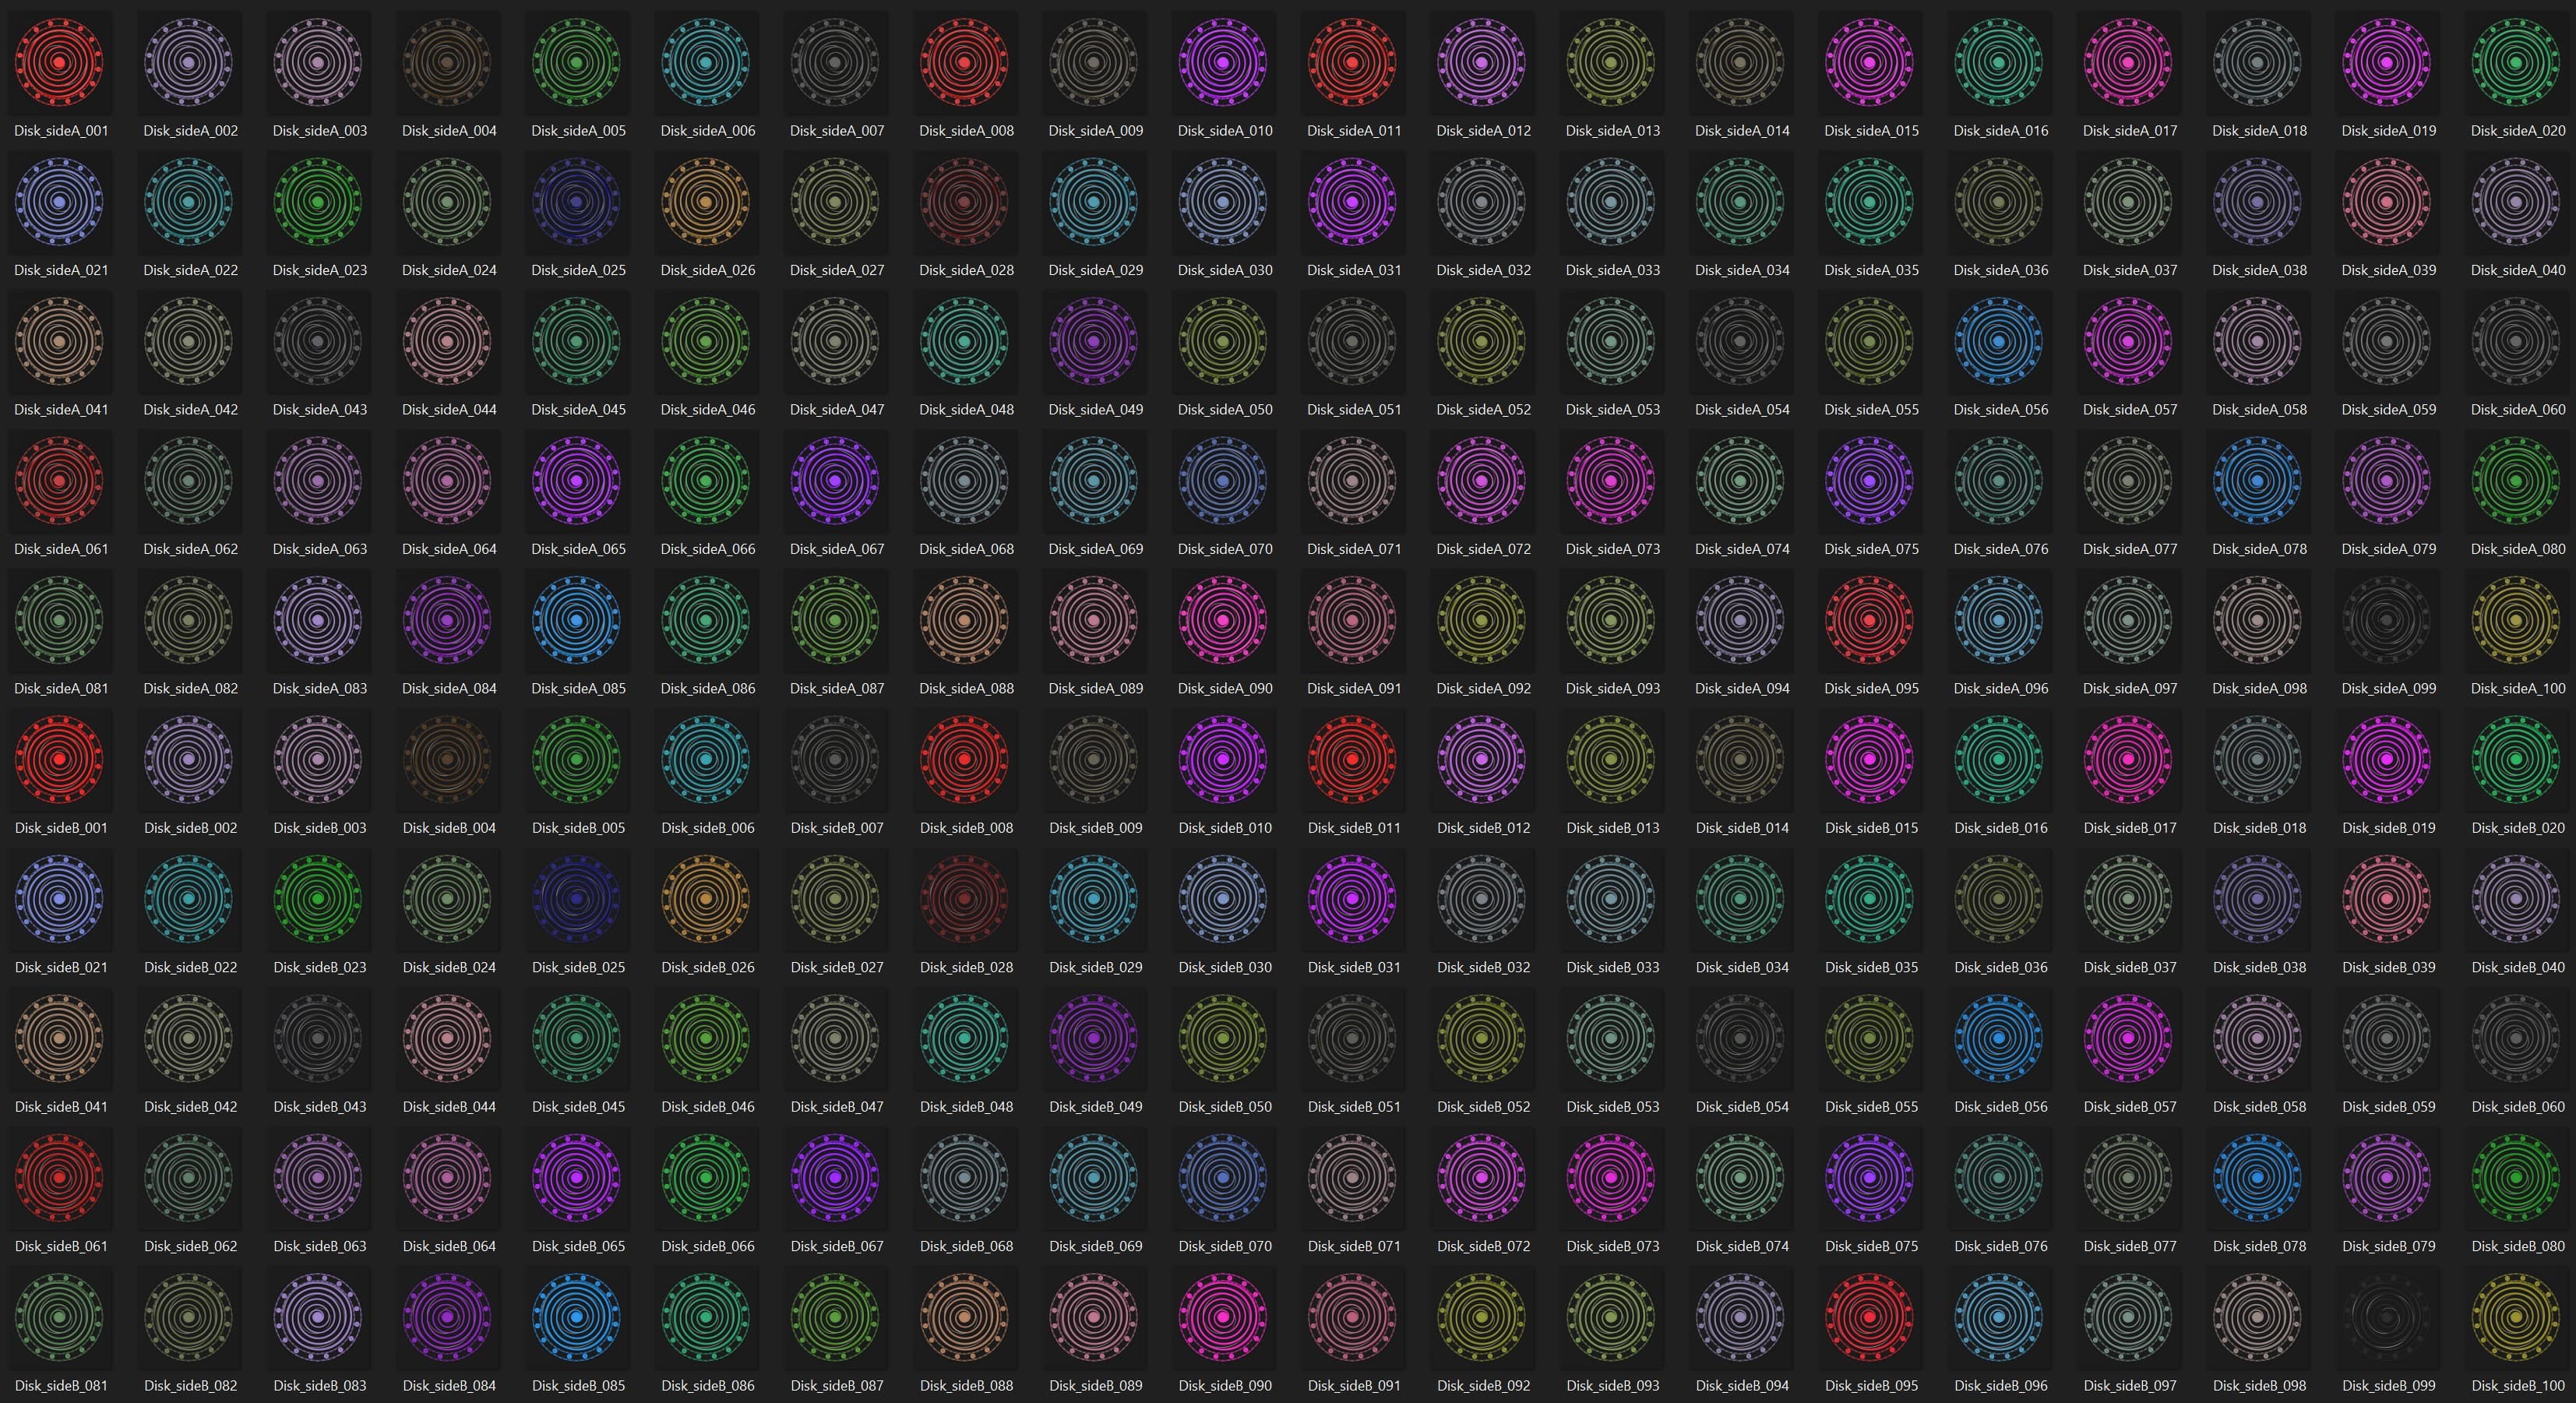Open the blue Disk_sideA_056 disk icon

click(x=1999, y=341)
